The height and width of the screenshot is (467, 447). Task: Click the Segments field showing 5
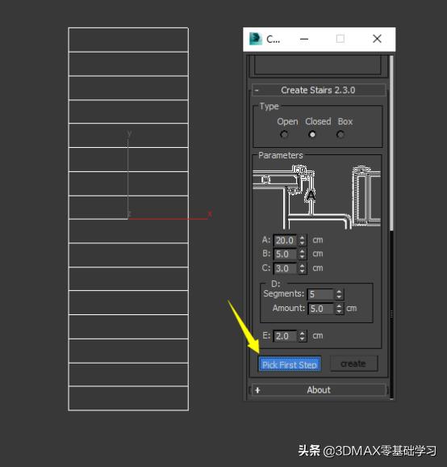(320, 294)
